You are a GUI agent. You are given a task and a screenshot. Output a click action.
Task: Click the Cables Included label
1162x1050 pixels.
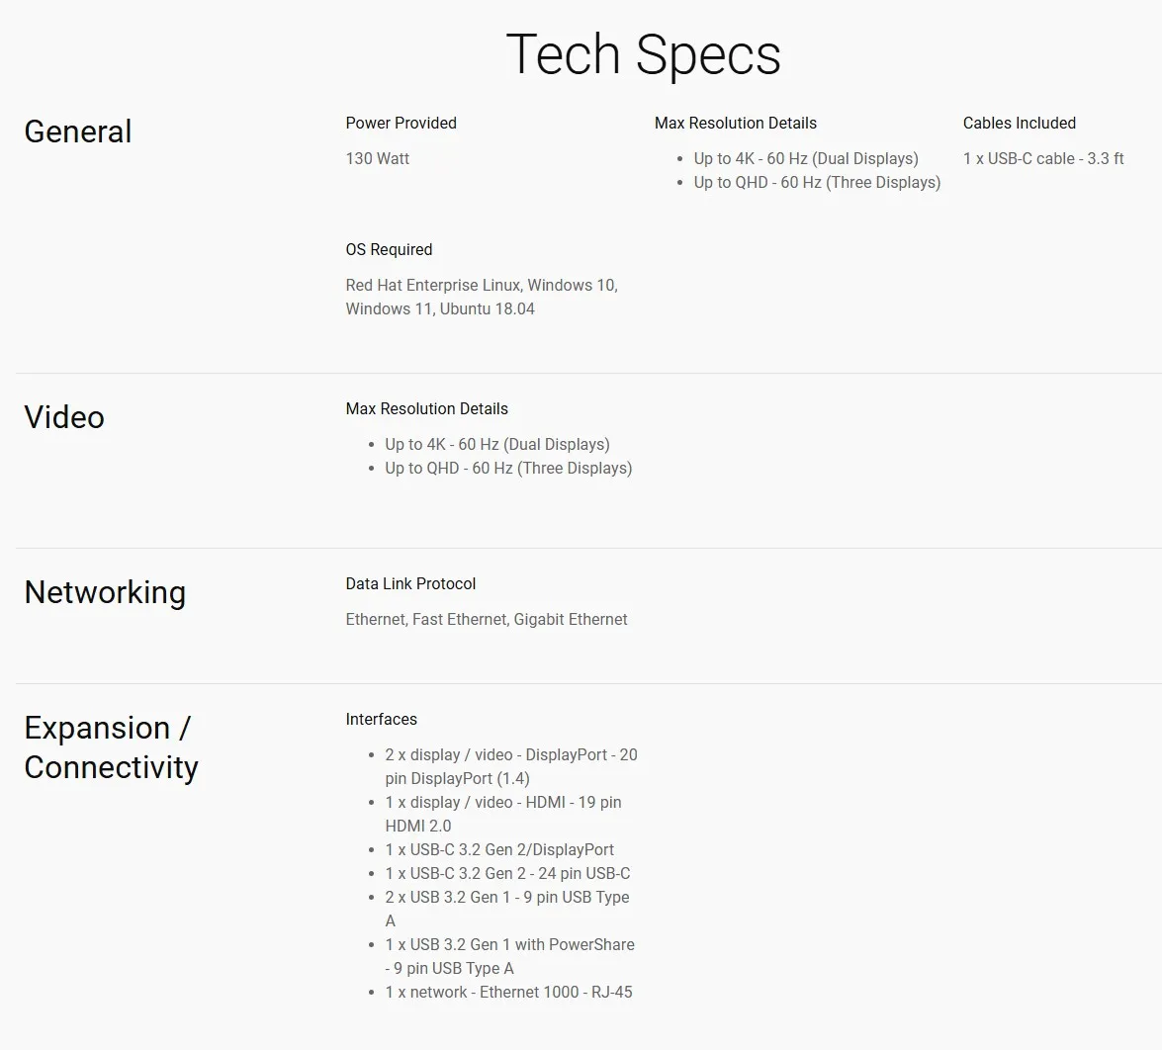(1019, 123)
